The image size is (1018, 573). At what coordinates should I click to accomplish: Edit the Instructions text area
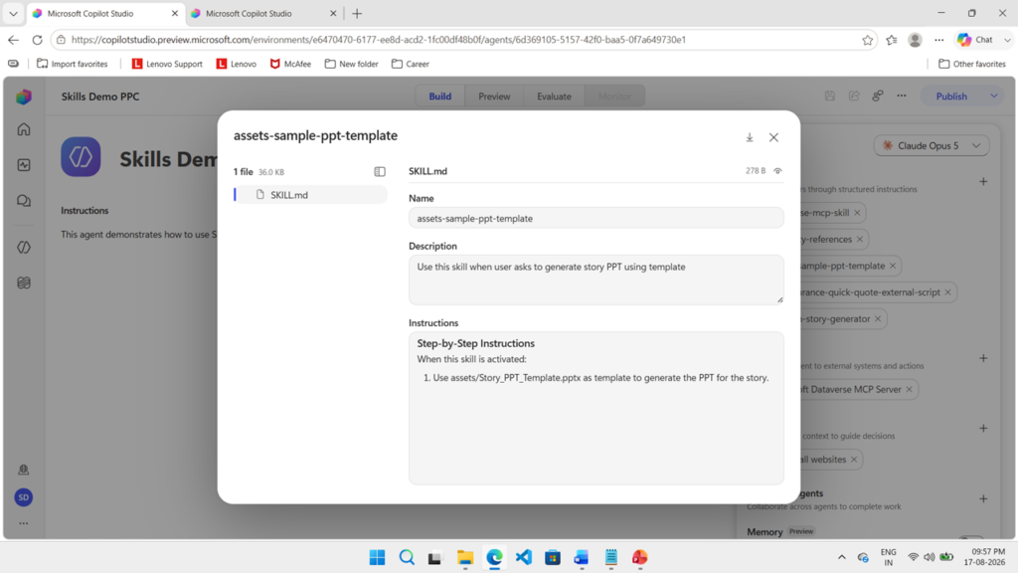pos(596,408)
